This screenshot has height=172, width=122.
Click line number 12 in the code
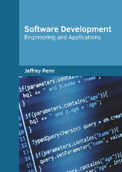pyautogui.click(x=24, y=145)
